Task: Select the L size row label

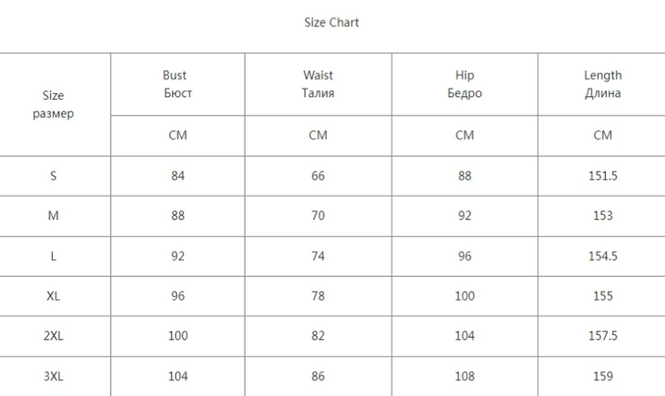Action: [54, 256]
